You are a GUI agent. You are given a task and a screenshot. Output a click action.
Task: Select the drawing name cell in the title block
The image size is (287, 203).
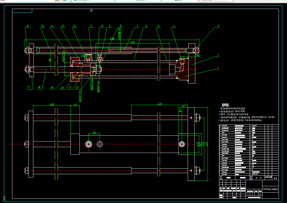click(270, 189)
